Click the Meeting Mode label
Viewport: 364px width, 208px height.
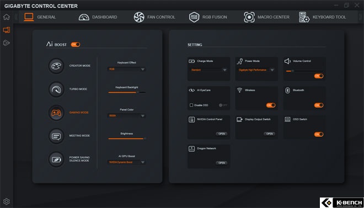[79, 136]
